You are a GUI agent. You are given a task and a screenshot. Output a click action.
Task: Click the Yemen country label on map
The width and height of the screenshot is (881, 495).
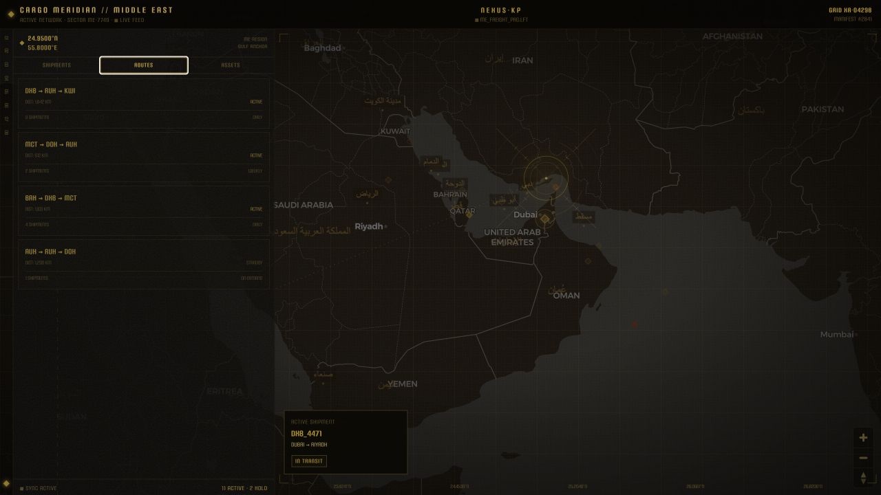[x=403, y=384]
